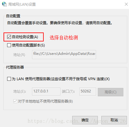Confirm with the 确定 button

pos(85,120)
